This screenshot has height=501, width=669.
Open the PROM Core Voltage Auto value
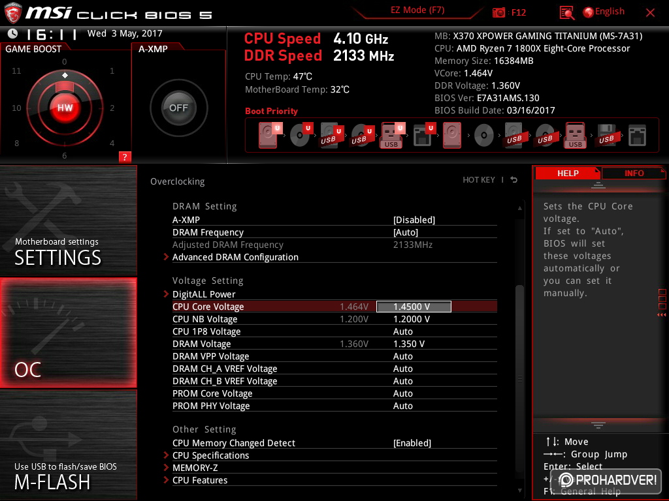click(402, 393)
